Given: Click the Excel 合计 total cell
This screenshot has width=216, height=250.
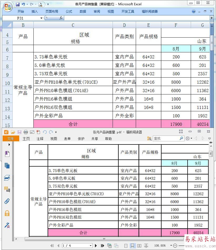Looking at the screenshot, I should (73, 124).
